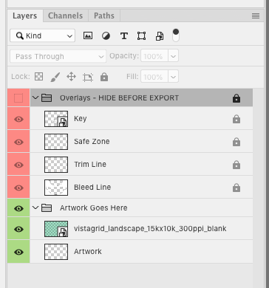This screenshot has height=288, width=269.
Task: Filter for adjustment layers icon
Action: (106, 36)
